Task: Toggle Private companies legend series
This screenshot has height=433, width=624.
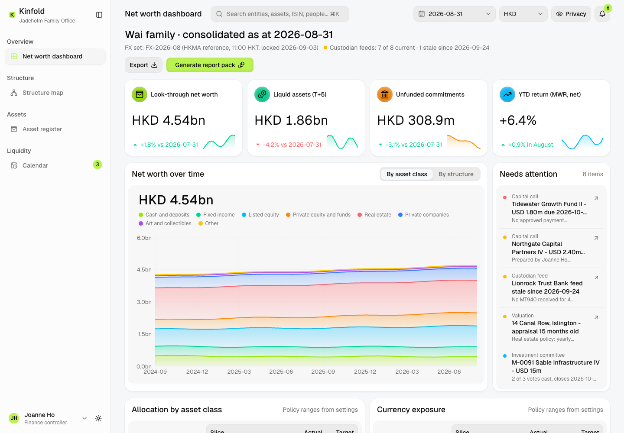Action: (423, 215)
